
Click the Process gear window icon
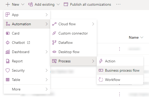click(x=54, y=61)
